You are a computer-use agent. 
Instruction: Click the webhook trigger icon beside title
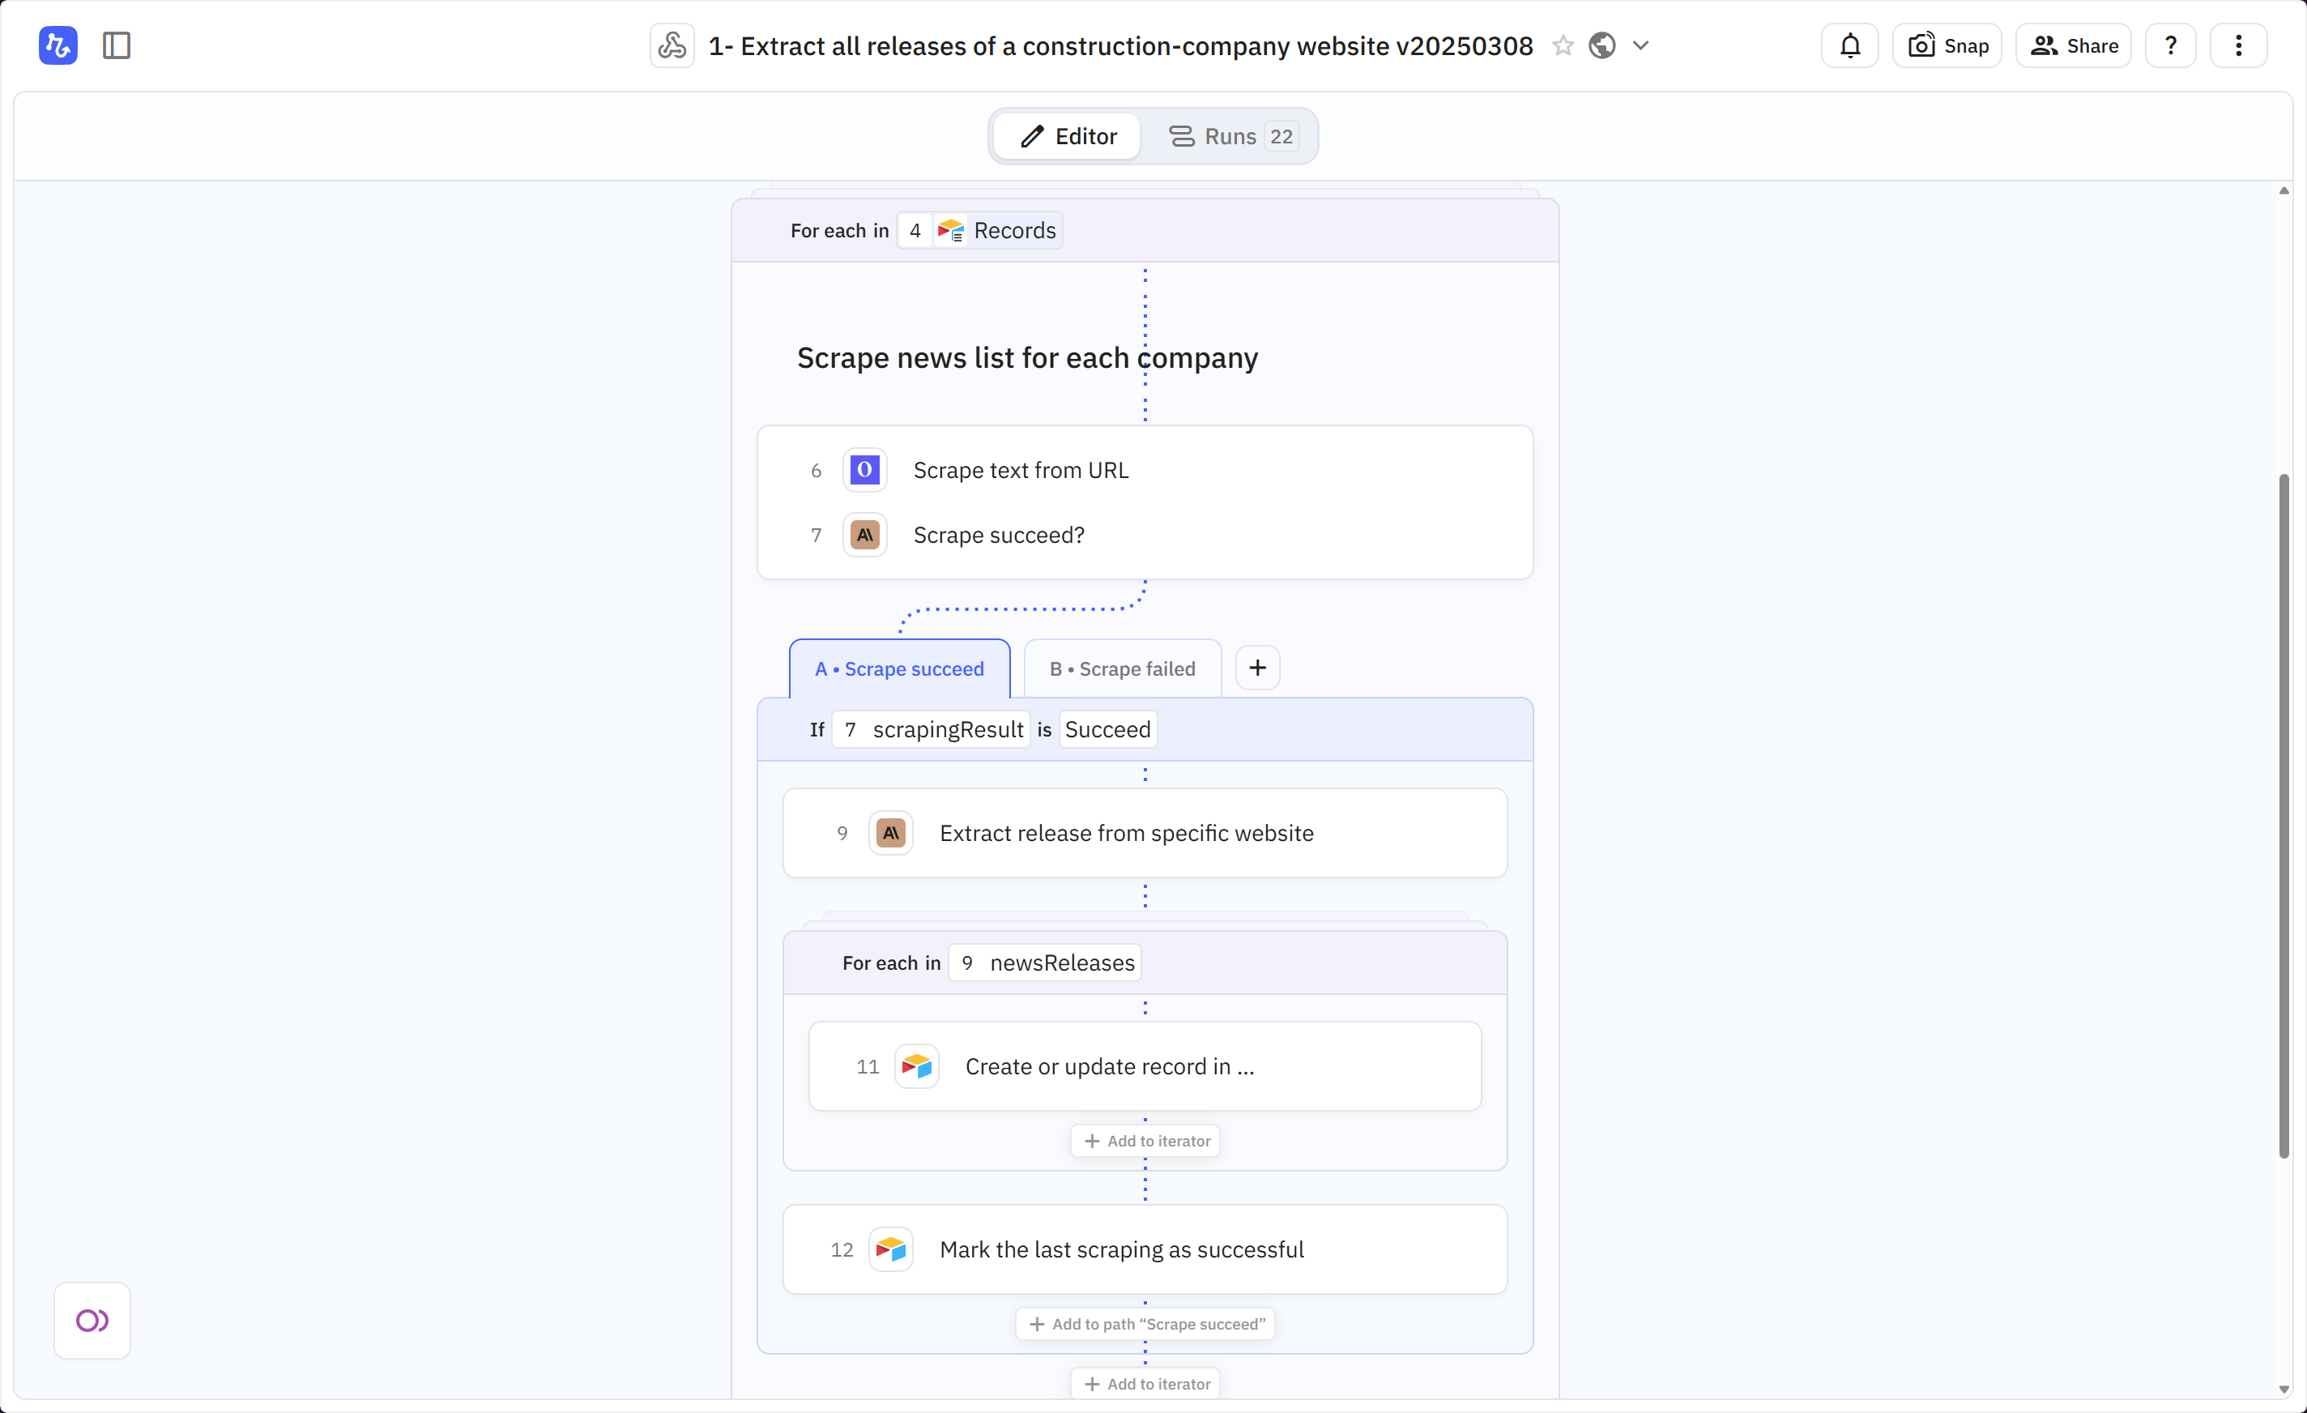(x=672, y=46)
